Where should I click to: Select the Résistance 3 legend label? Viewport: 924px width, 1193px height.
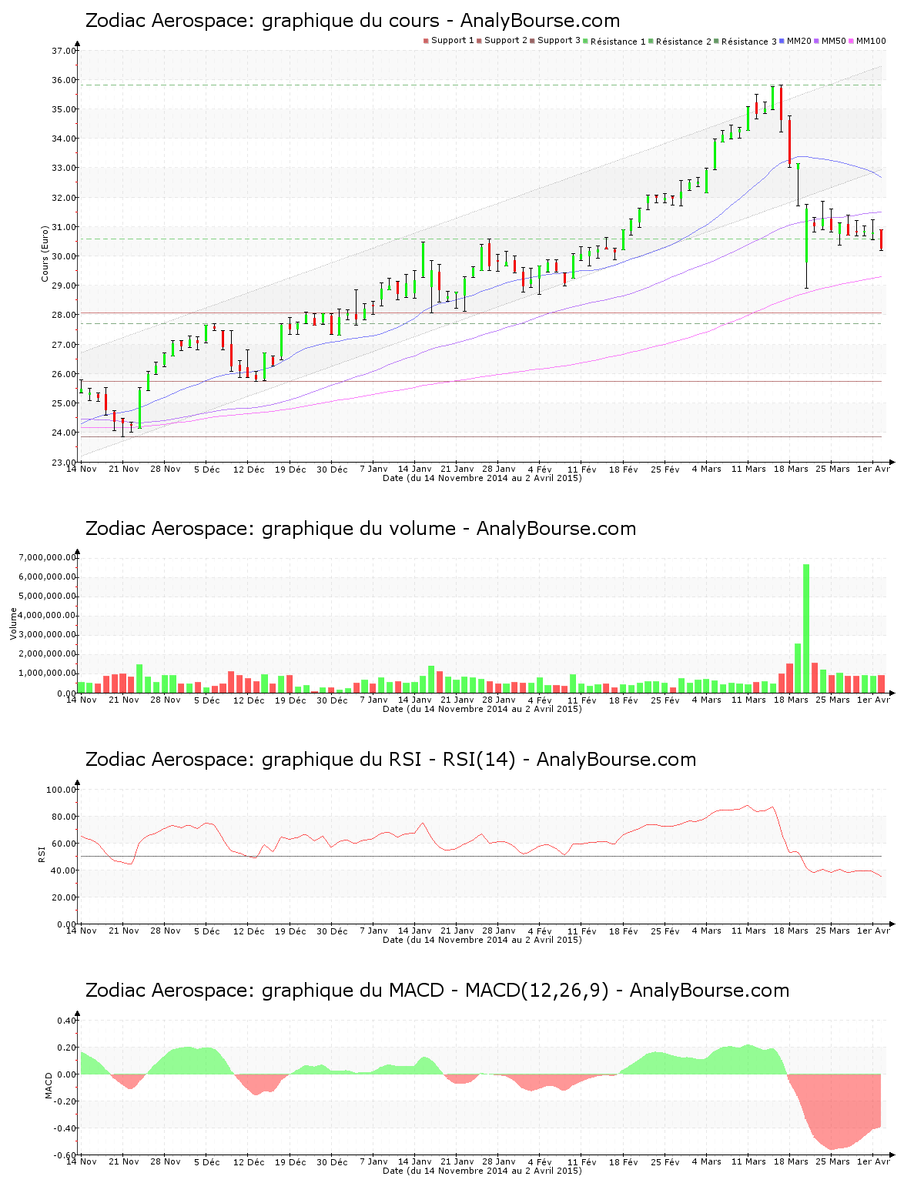[x=749, y=42]
